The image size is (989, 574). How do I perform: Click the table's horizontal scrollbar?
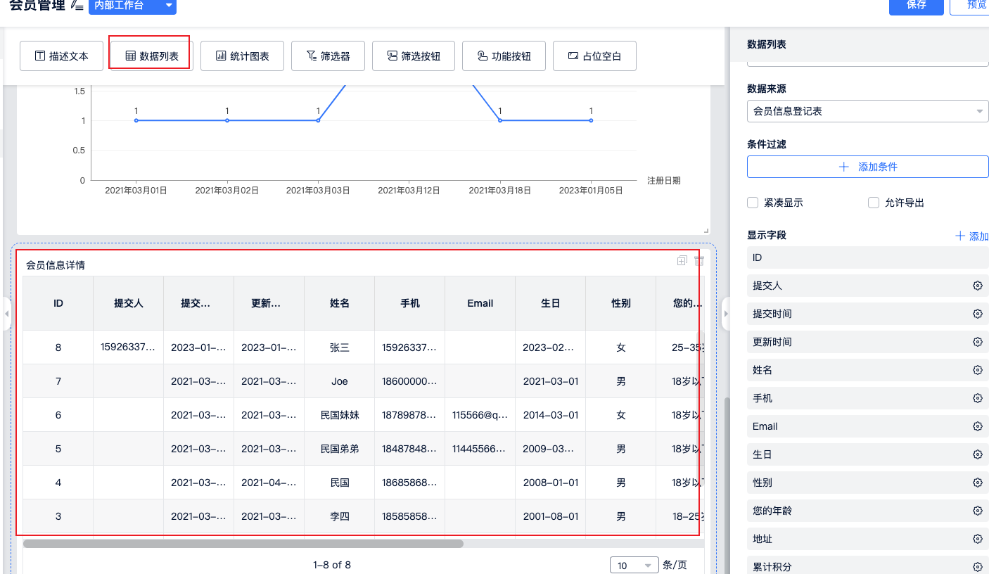click(243, 543)
